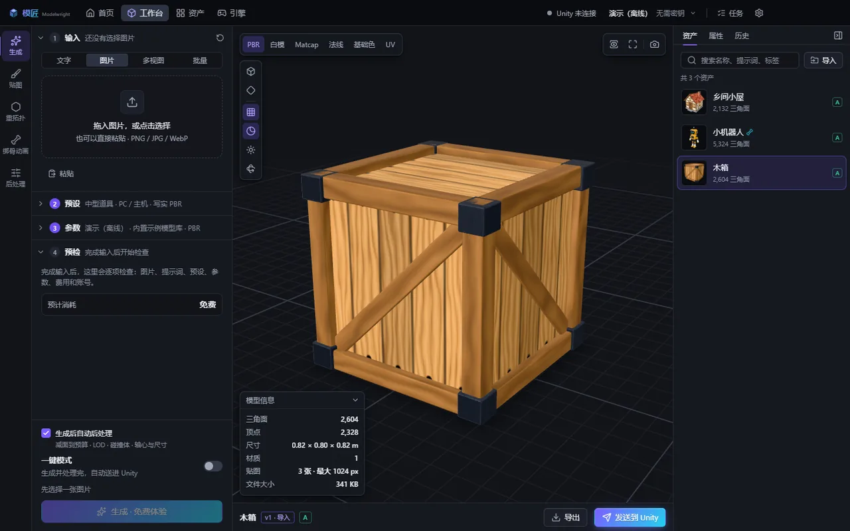Image resolution: width=850 pixels, height=531 pixels.
Task: Click the 发送到 Unity button
Action: click(630, 518)
